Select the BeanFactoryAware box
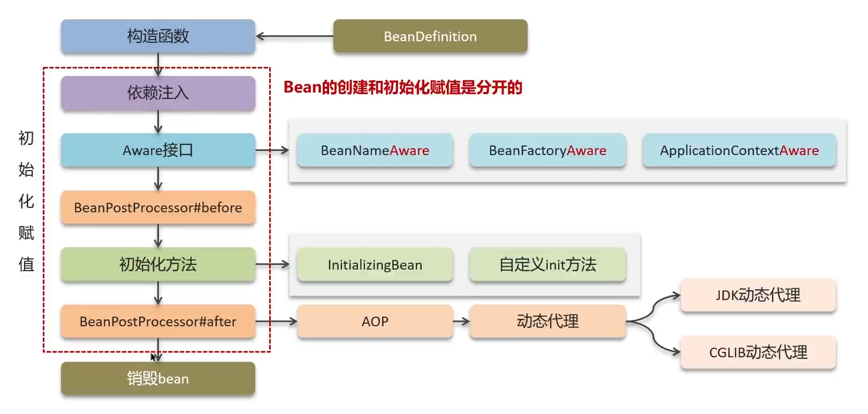The image size is (868, 414). (547, 150)
